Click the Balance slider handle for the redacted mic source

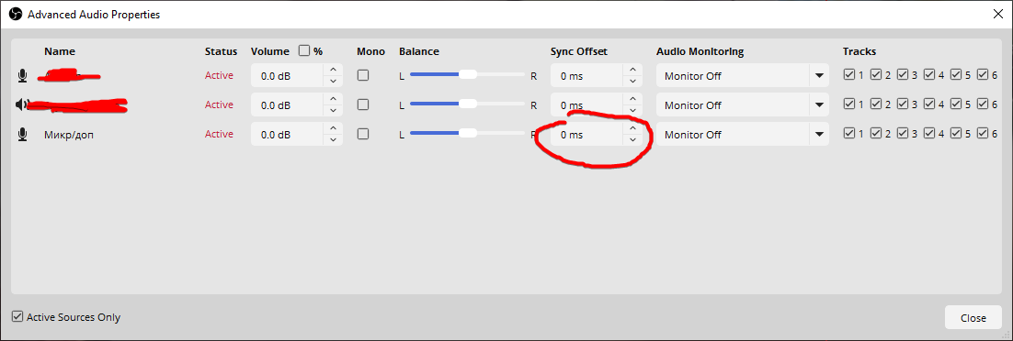468,75
